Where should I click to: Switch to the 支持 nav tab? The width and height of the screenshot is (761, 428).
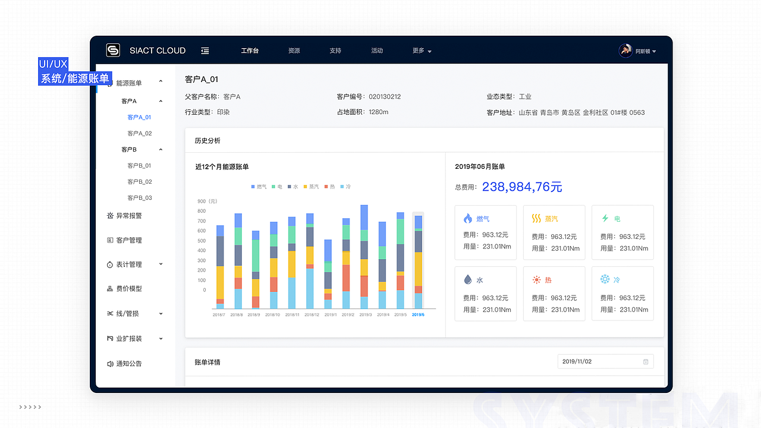coord(335,51)
